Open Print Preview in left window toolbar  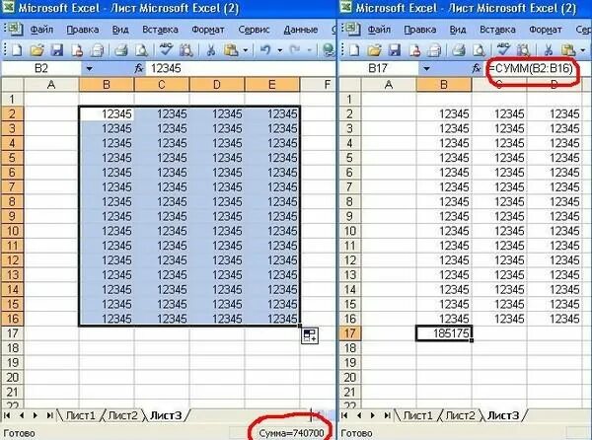point(141,49)
